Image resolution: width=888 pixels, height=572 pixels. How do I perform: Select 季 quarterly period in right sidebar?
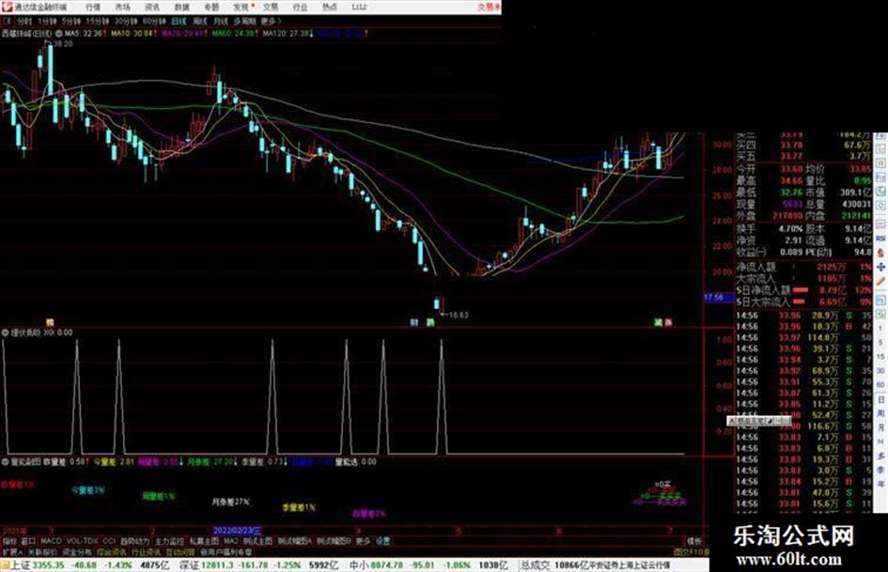click(880, 470)
